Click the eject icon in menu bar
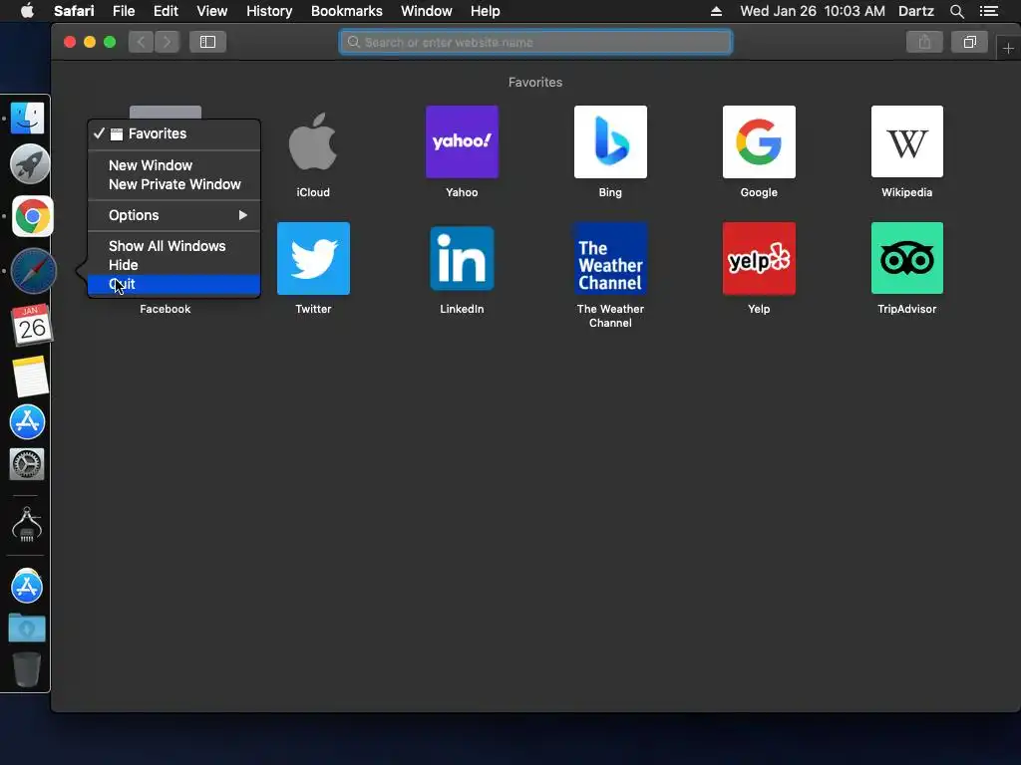Image resolution: width=1021 pixels, height=765 pixels. (716, 11)
